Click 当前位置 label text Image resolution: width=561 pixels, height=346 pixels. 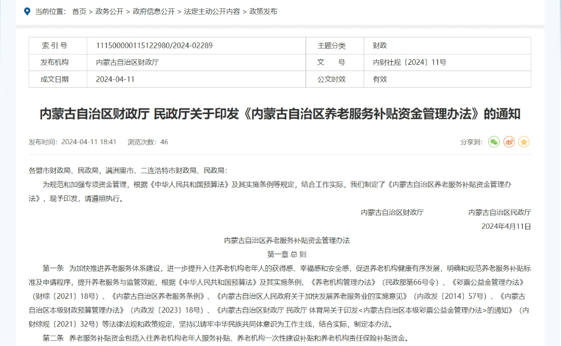click(x=50, y=11)
